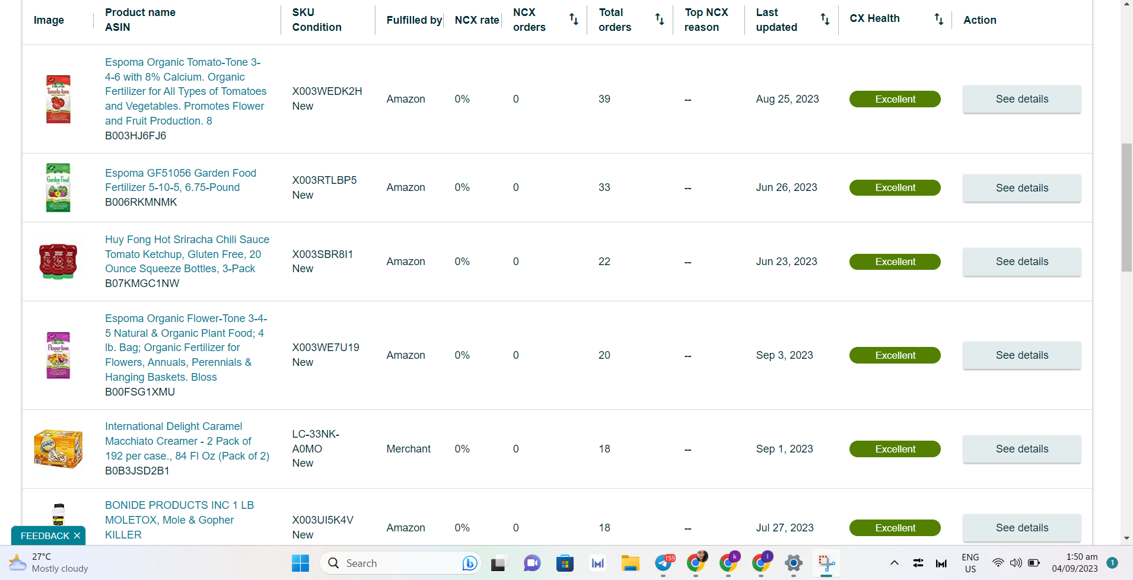Click the NCX rate column header
Screen dimensions: 1133x580
476,20
